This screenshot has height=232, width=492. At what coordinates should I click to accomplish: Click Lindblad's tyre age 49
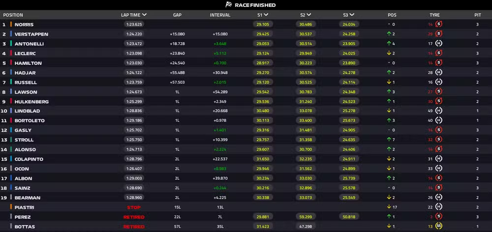[430, 111]
